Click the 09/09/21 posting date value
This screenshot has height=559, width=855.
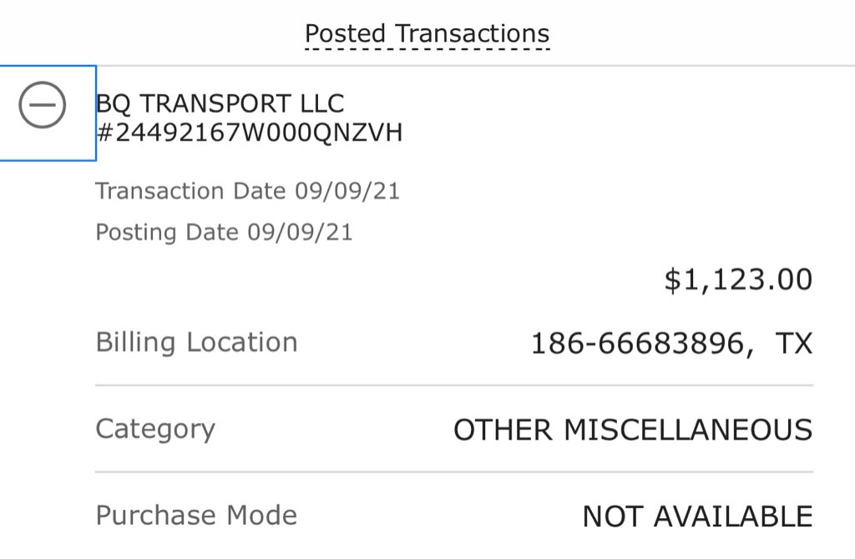tap(300, 232)
